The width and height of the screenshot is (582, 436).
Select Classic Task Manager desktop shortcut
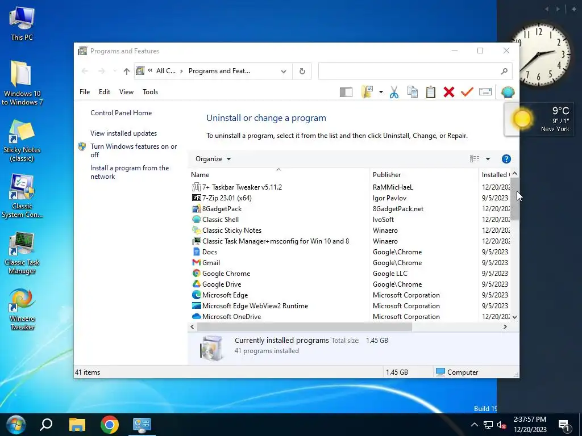(x=22, y=253)
